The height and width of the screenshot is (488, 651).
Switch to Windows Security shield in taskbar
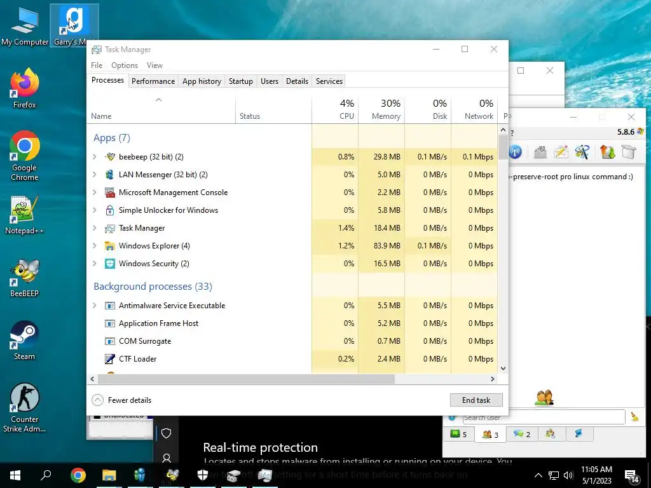pos(203,475)
